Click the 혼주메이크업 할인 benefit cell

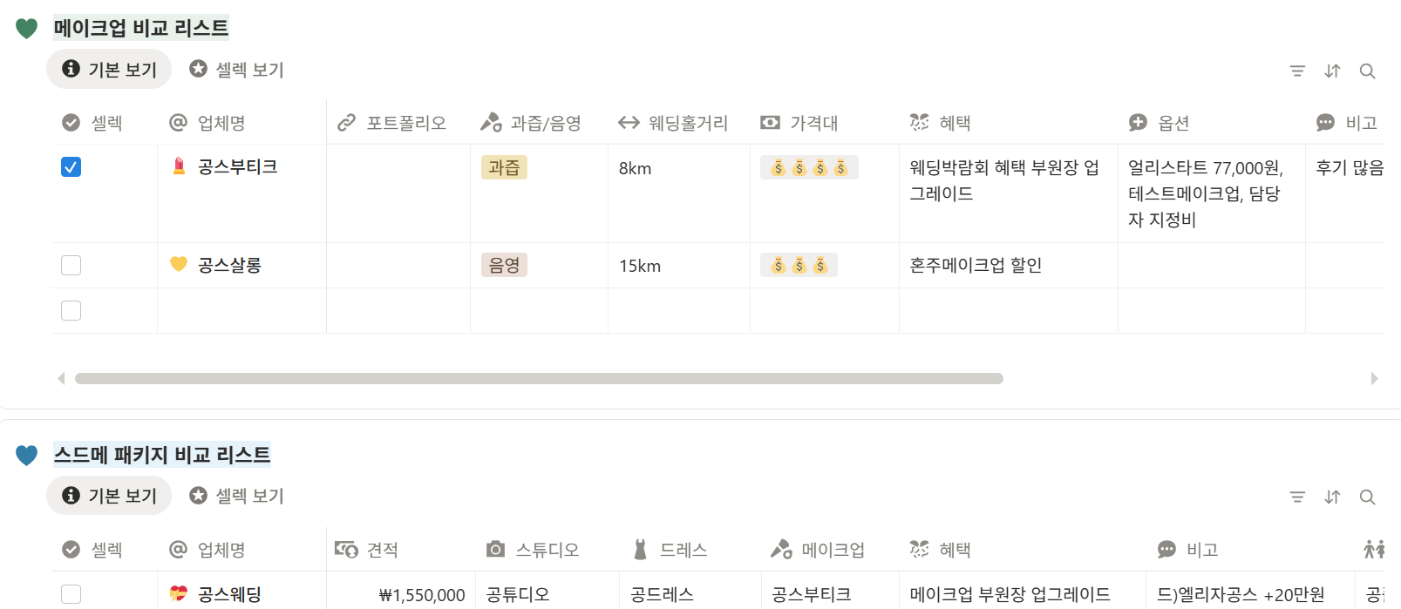[976, 265]
